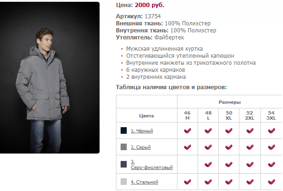Open the '1. Чёрный' color link
Screen dimensions: 283x191
(x=142, y=131)
